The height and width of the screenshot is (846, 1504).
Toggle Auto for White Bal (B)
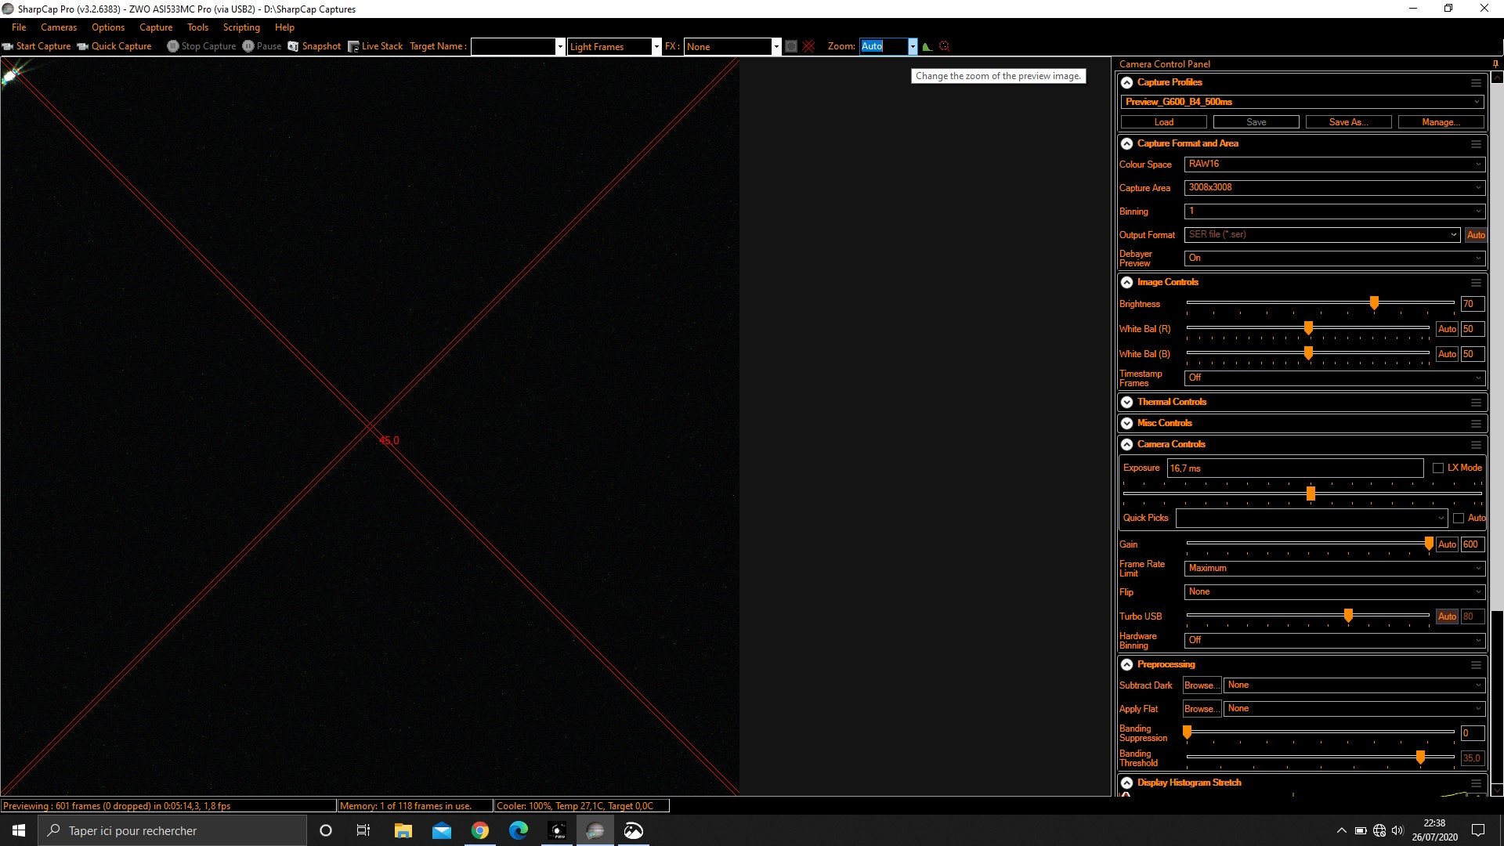(x=1447, y=354)
